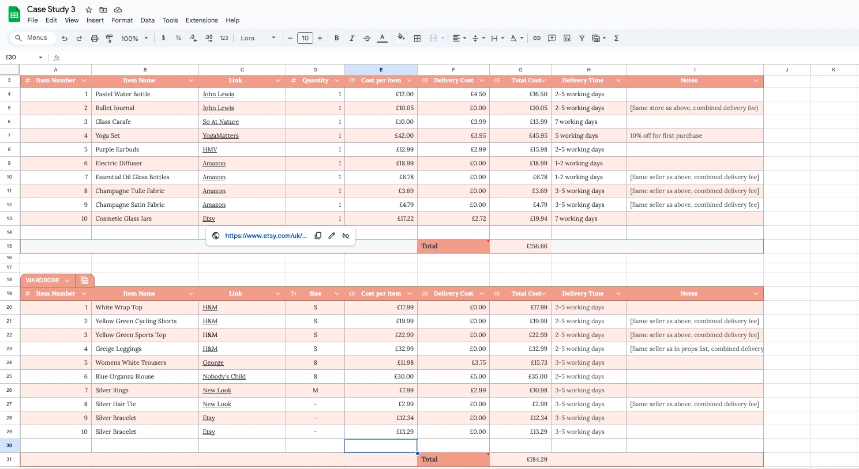Screen dimensions: 859x469
Task: Open more number formats (123)
Action: tap(224, 38)
